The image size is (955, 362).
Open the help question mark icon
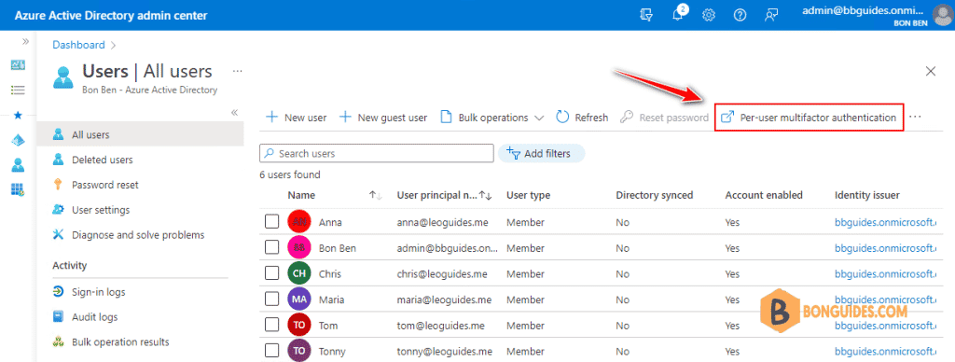pos(740,15)
